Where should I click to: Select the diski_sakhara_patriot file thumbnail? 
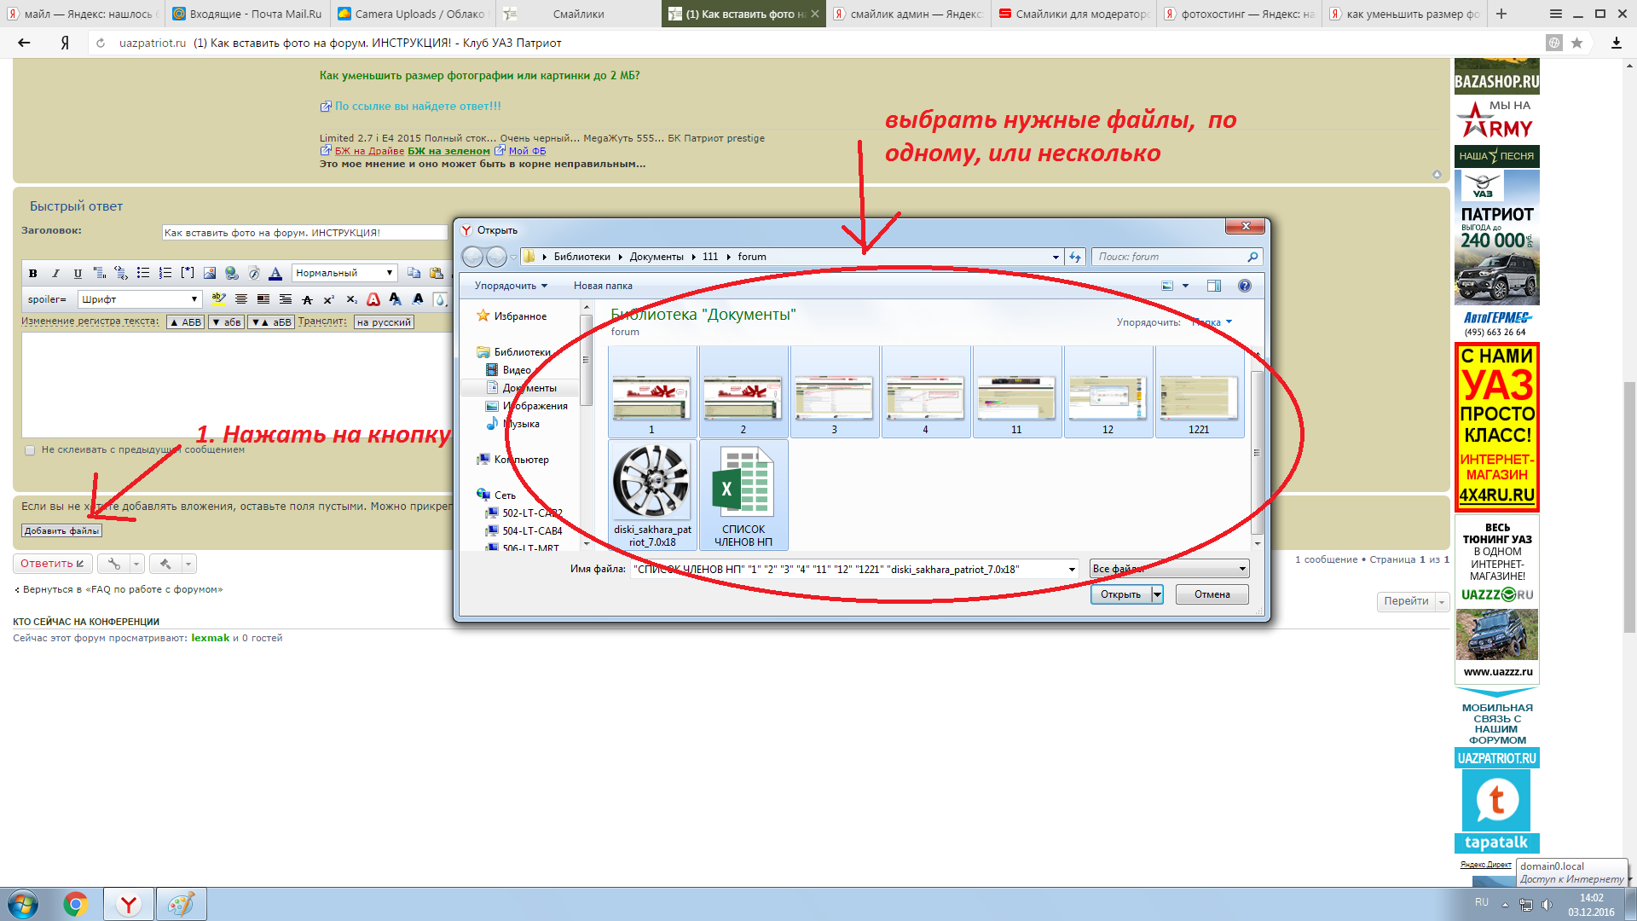click(652, 495)
